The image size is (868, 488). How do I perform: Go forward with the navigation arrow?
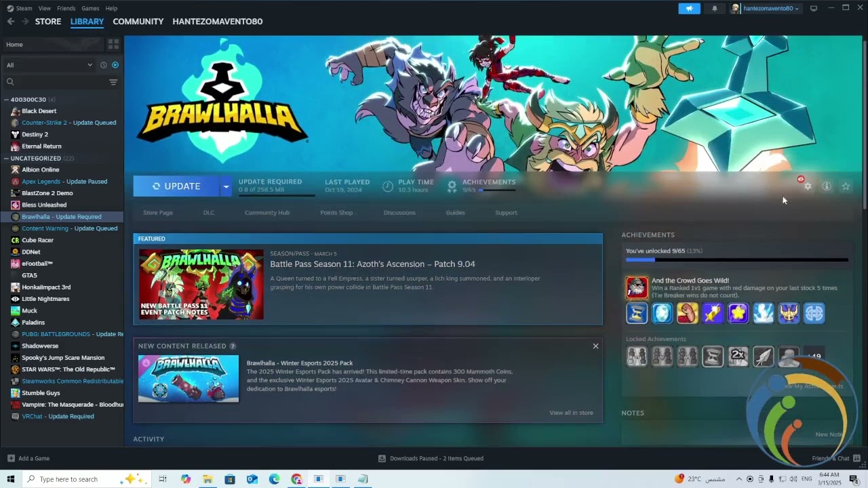click(x=25, y=22)
